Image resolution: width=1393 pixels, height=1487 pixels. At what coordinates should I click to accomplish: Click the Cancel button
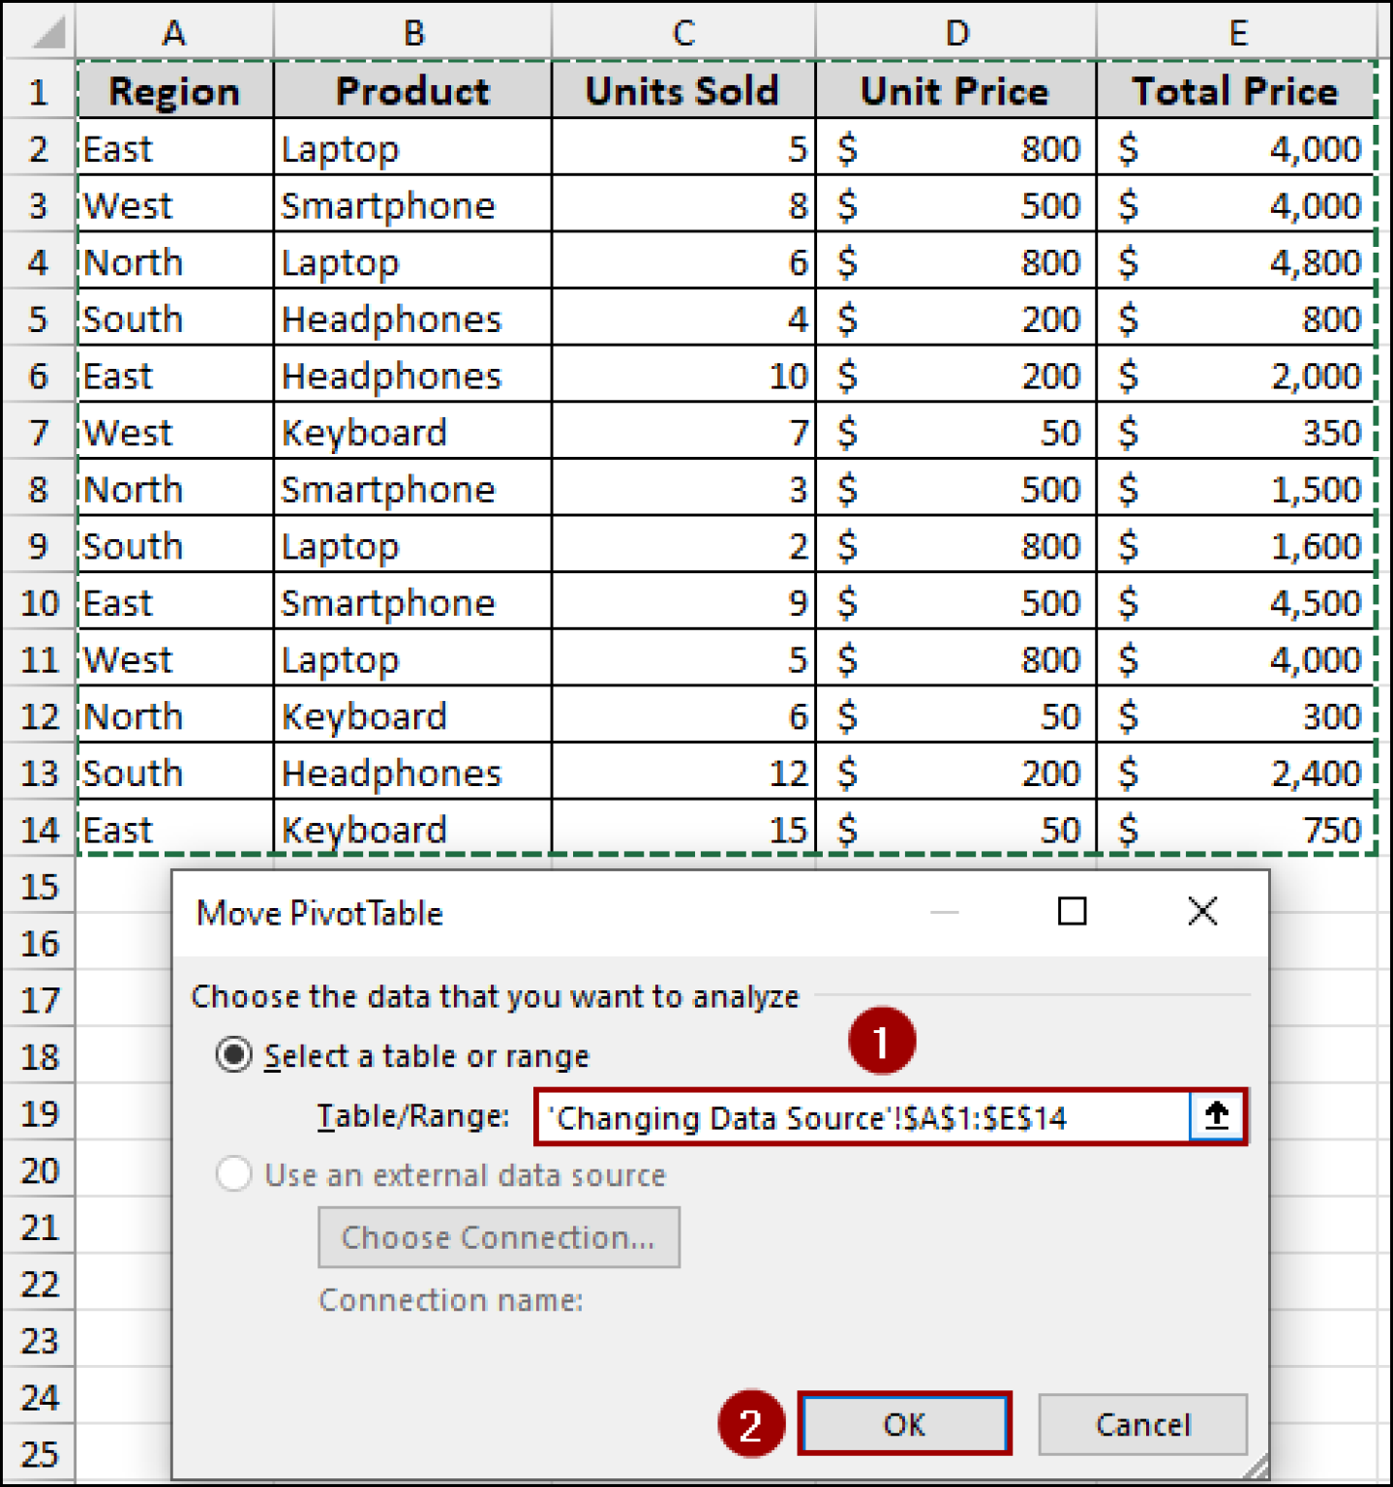coord(1142,1424)
